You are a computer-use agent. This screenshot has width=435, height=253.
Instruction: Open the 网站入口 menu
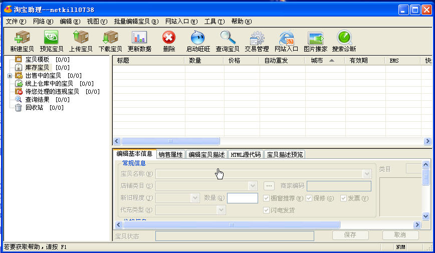click(181, 22)
